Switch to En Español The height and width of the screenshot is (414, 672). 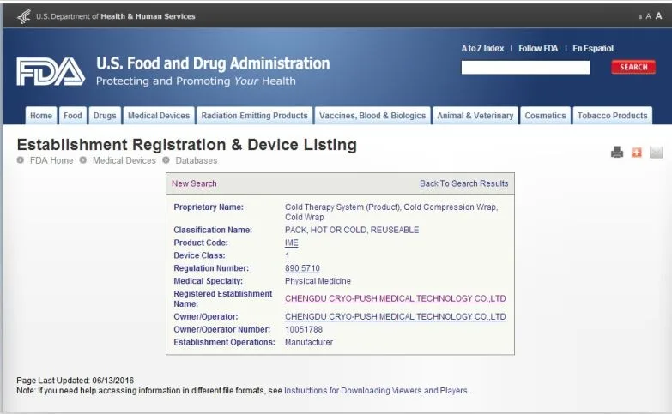[x=593, y=48]
